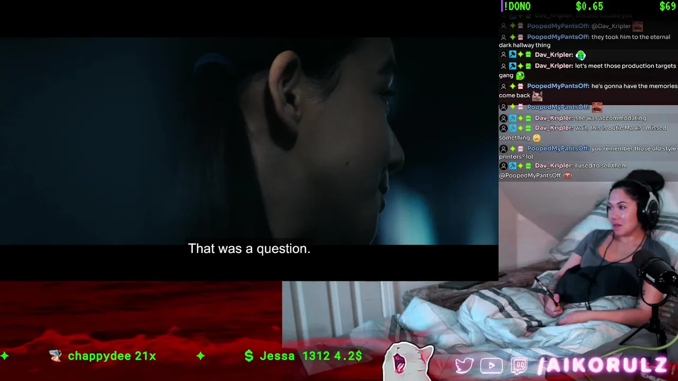Click the '@PoopedMyPantsOff' mention in chat

530,176
